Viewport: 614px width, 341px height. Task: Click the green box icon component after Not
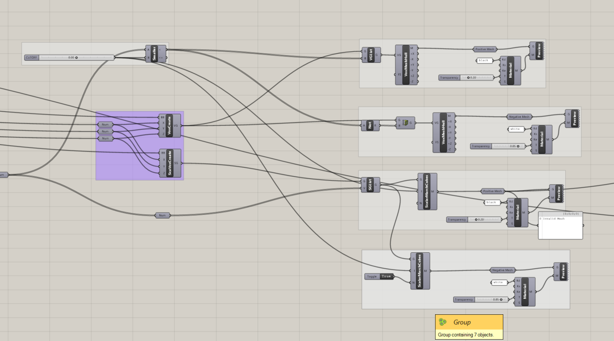405,123
